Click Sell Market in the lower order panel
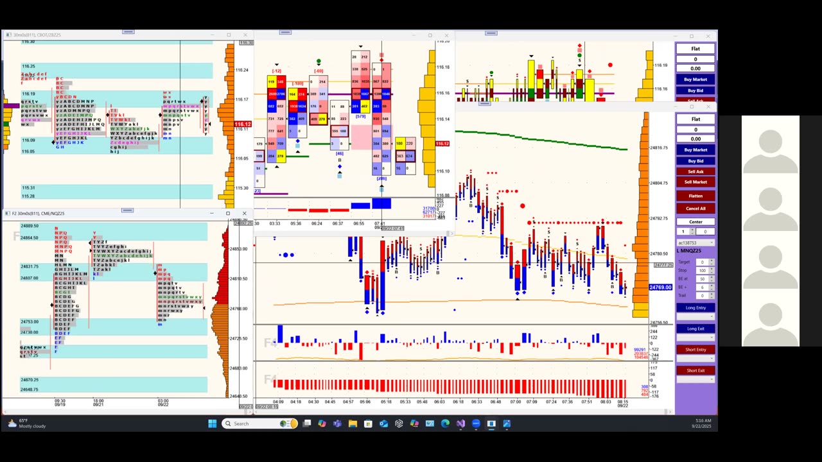 [695, 182]
